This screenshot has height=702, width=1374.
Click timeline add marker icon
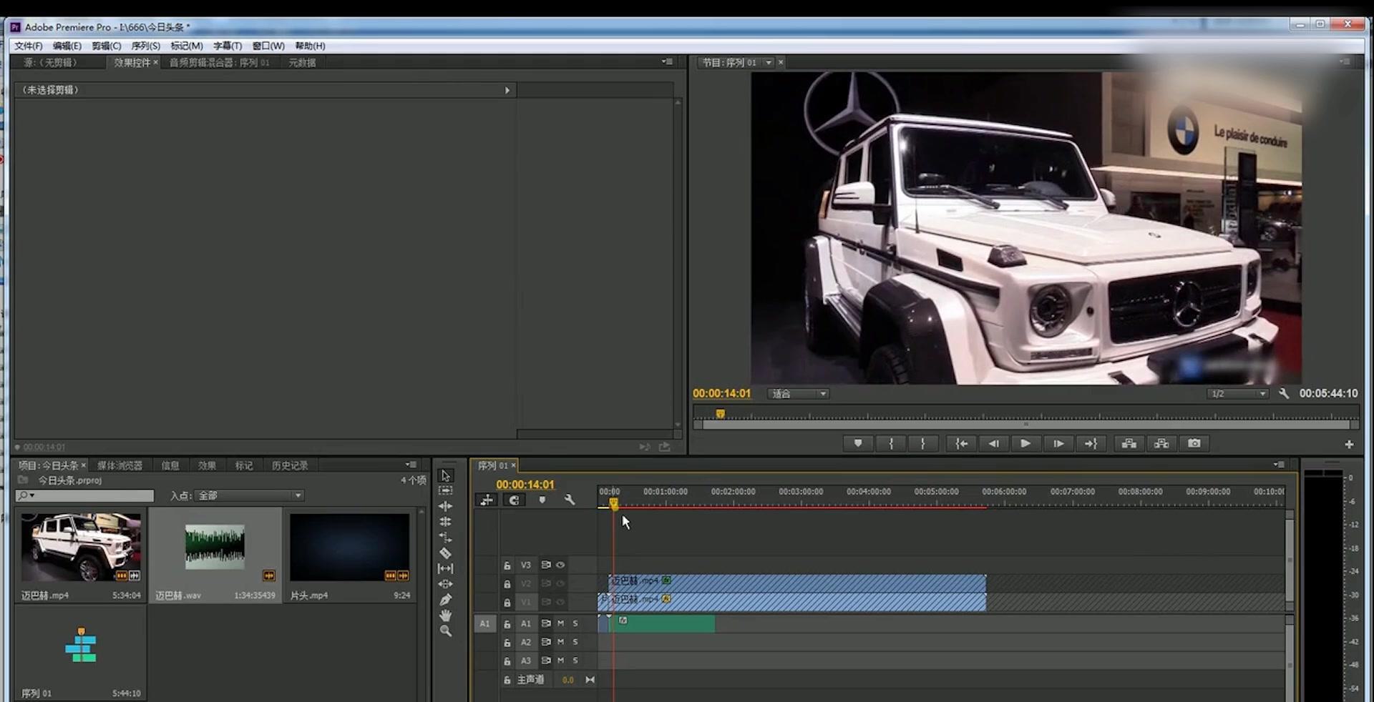pos(542,500)
